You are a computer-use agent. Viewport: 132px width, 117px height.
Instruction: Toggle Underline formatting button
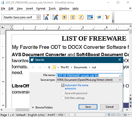click(73, 17)
